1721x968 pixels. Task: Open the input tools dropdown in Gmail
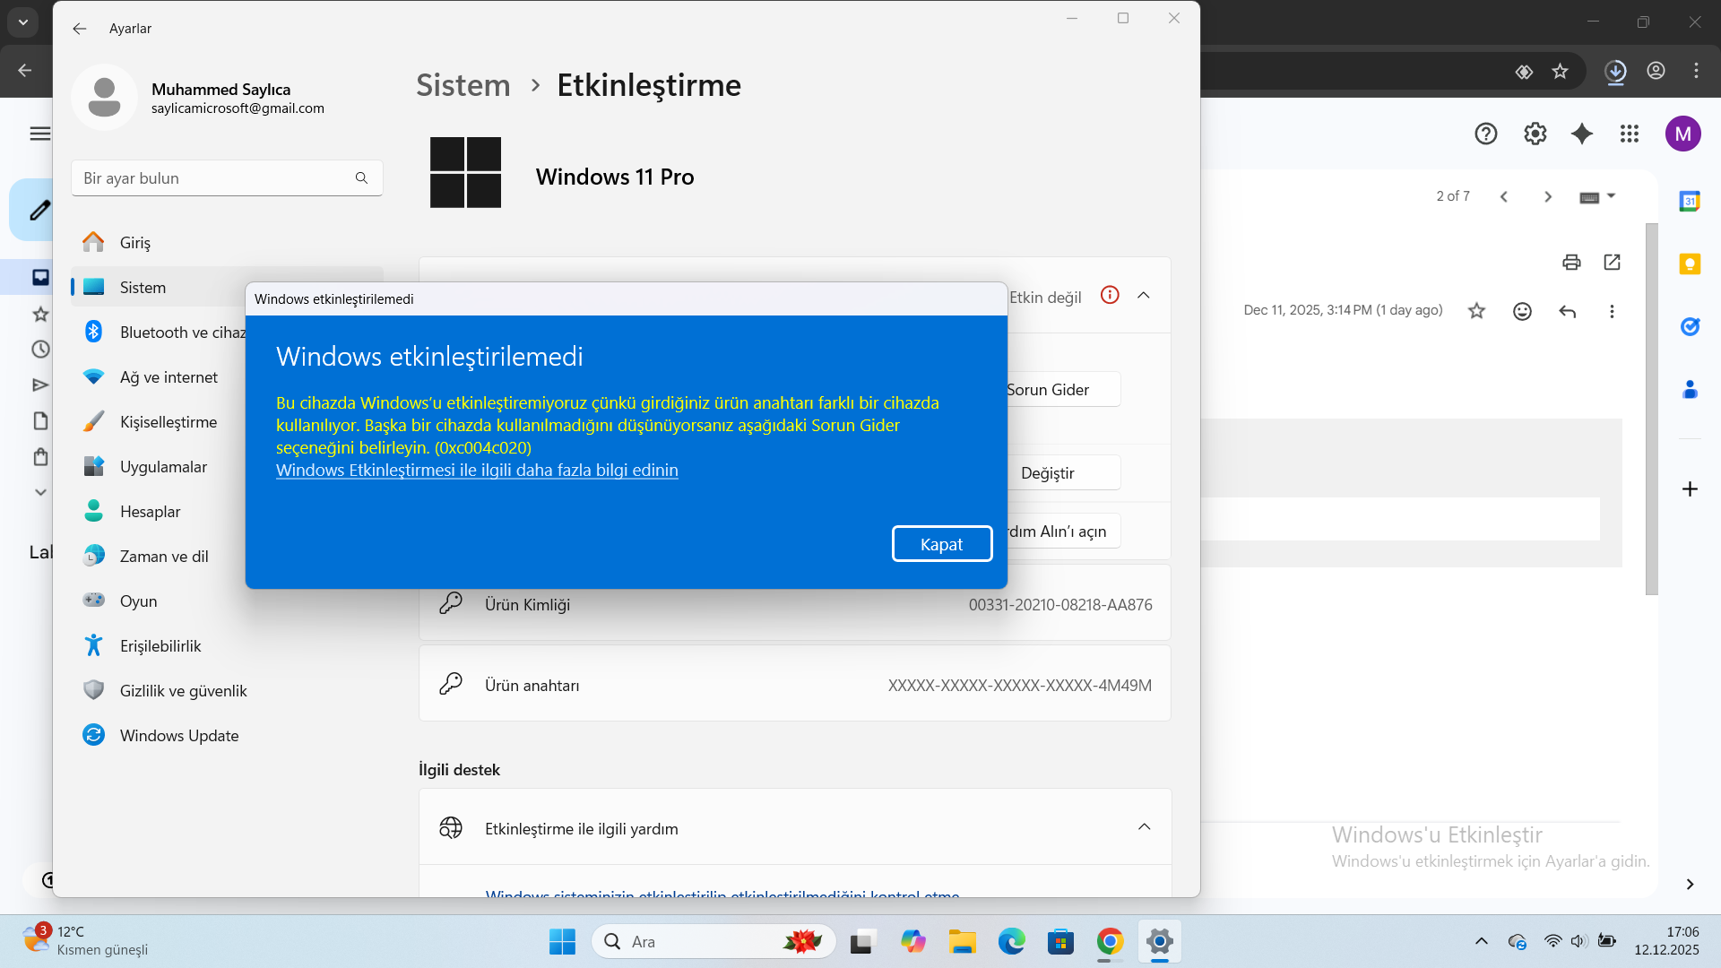coord(1597,197)
